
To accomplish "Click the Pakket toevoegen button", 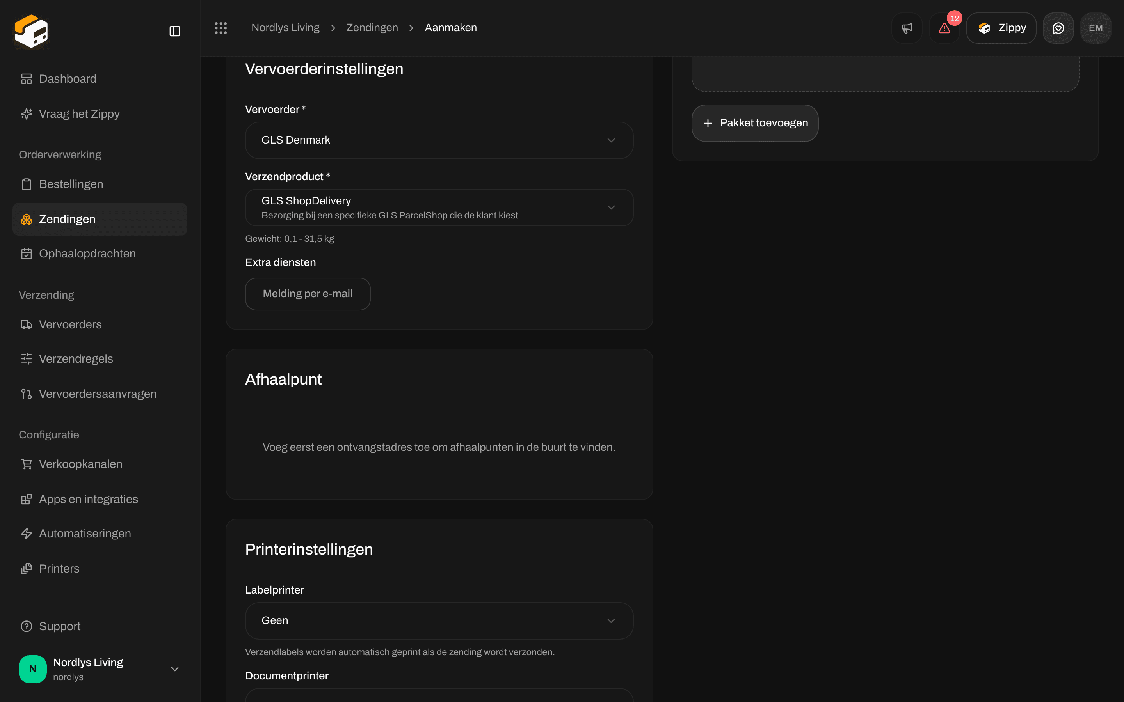I will pyautogui.click(x=755, y=123).
